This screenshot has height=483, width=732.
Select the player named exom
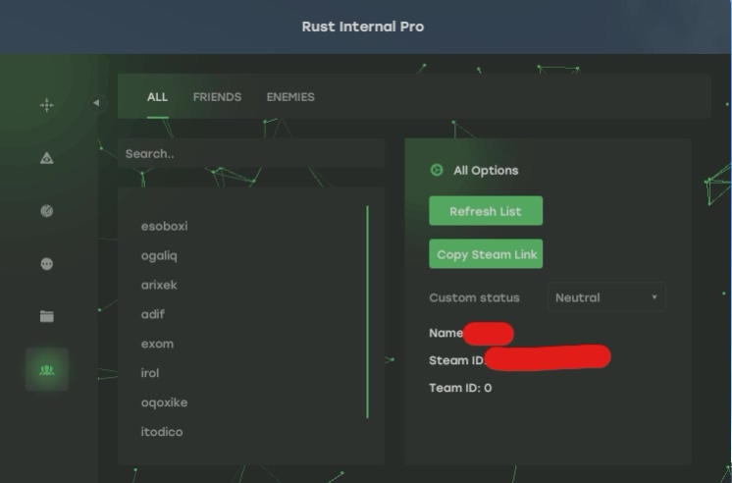157,344
